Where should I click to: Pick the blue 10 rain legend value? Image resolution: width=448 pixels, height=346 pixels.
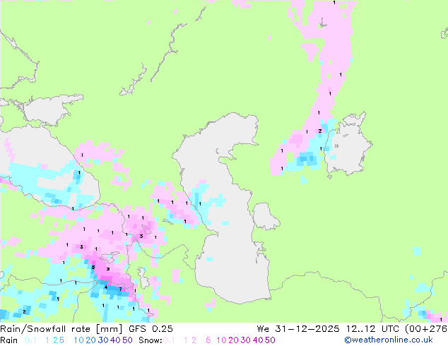(78, 340)
